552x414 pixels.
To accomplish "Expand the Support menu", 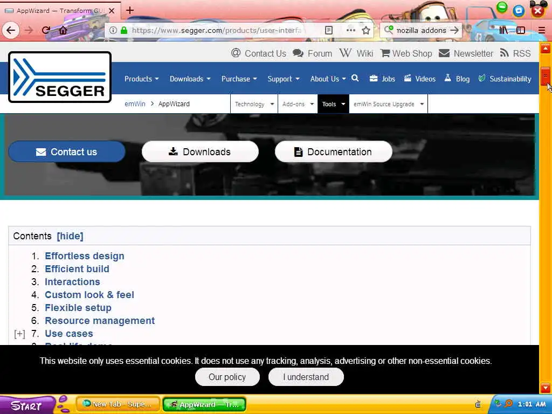I will (284, 79).
